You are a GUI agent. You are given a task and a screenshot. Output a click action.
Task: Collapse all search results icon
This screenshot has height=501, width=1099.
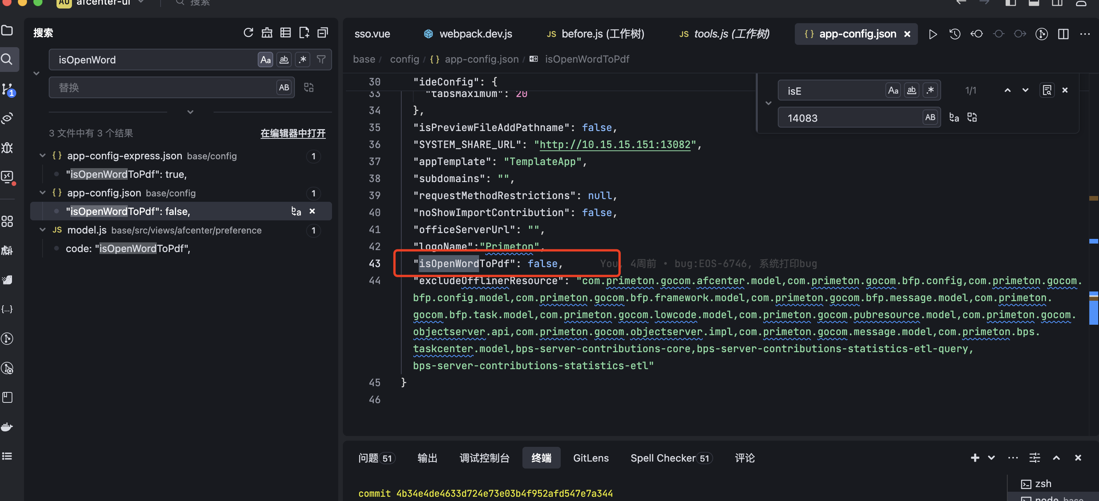[323, 33]
